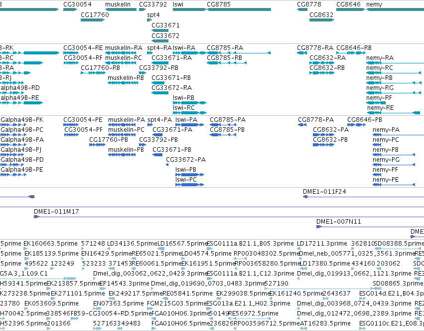Select the Iswi-RB transcript label

(183, 98)
